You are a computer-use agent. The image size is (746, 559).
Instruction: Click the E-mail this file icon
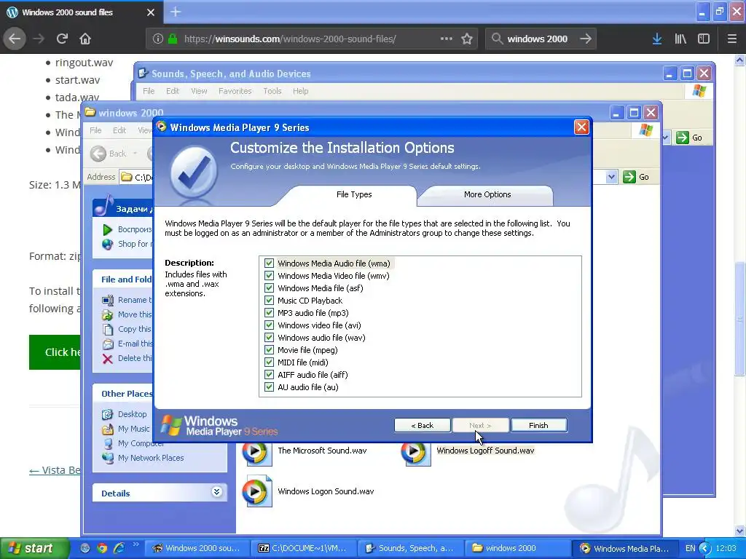[x=108, y=344]
